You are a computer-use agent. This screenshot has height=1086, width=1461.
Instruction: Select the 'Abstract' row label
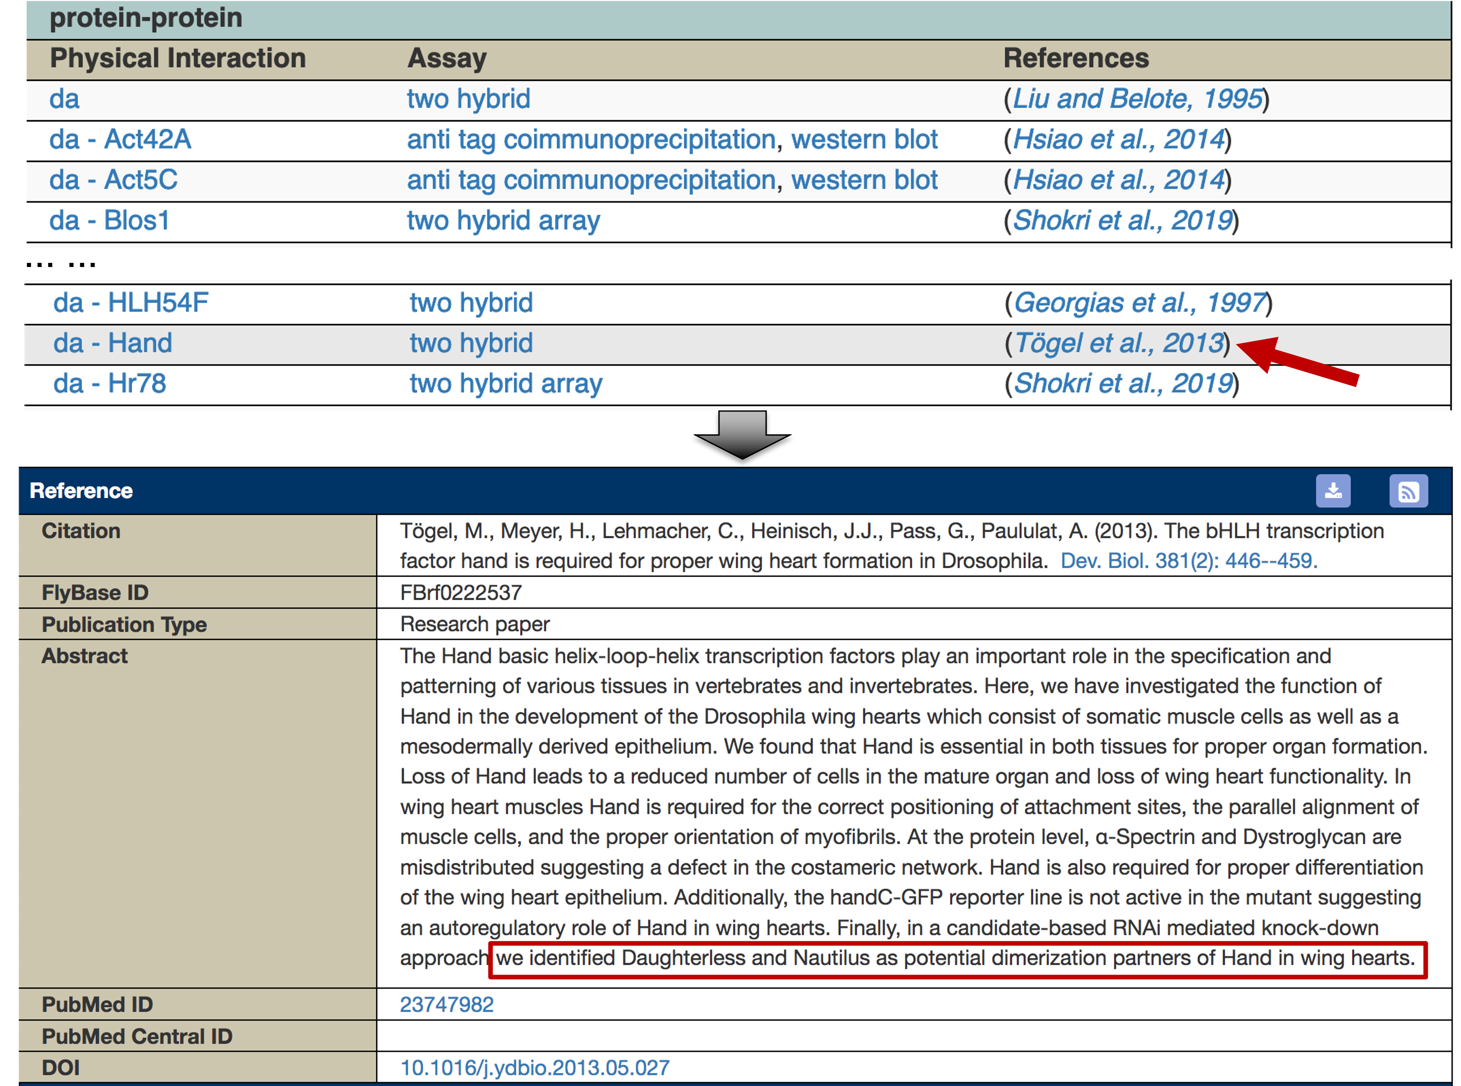[85, 656]
